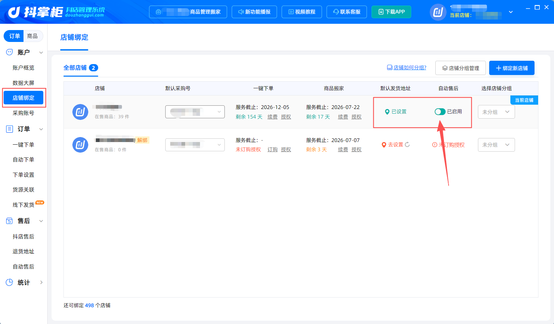Click 订购 for second shop's 一键下单
554x324 pixels.
pyautogui.click(x=272, y=150)
